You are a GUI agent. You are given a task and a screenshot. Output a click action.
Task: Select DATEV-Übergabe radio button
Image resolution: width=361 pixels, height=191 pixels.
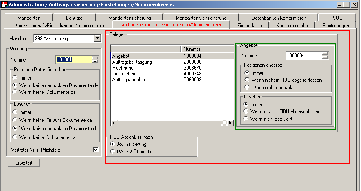pos(112,151)
